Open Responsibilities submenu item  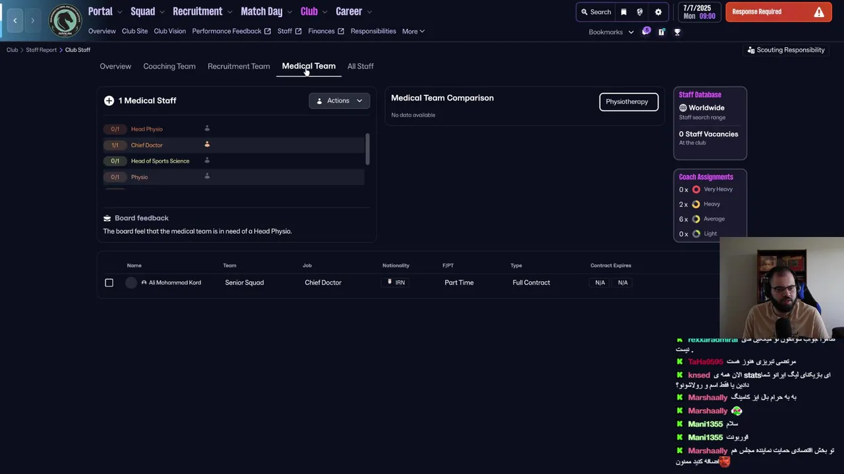[373, 31]
